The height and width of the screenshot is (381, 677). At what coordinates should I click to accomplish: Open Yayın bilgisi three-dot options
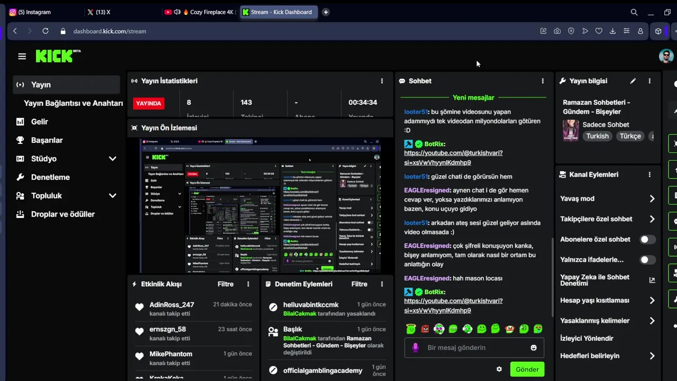(x=649, y=81)
